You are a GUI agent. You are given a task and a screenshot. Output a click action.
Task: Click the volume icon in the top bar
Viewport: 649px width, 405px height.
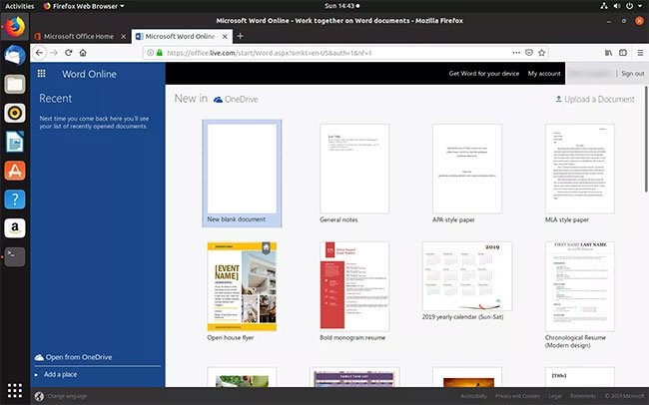coord(617,6)
